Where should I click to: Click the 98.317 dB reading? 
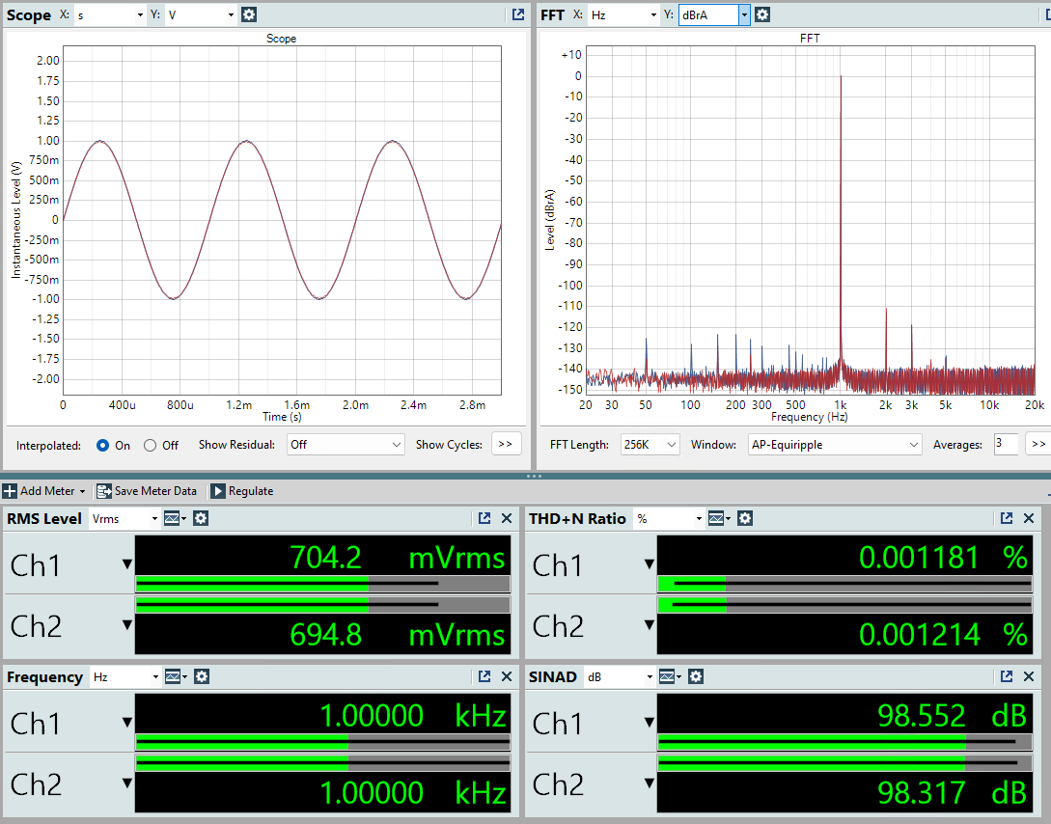(952, 792)
